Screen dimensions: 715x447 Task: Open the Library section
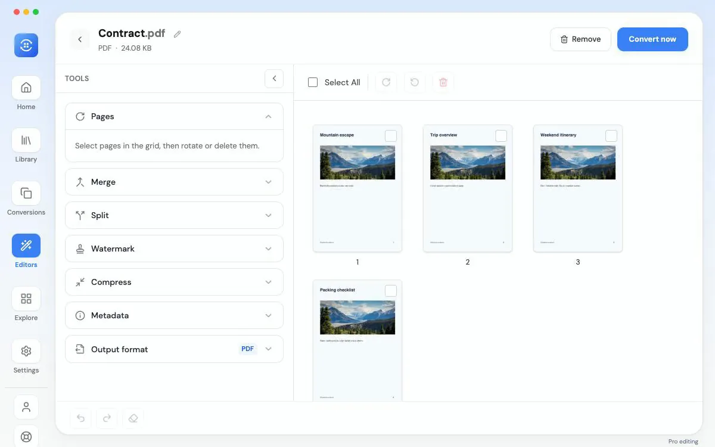(26, 147)
